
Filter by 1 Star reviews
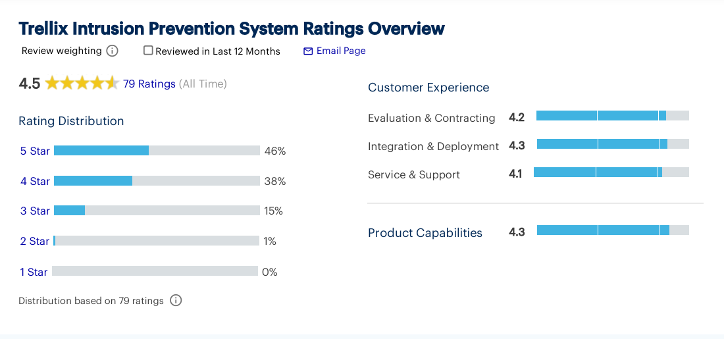pos(34,272)
